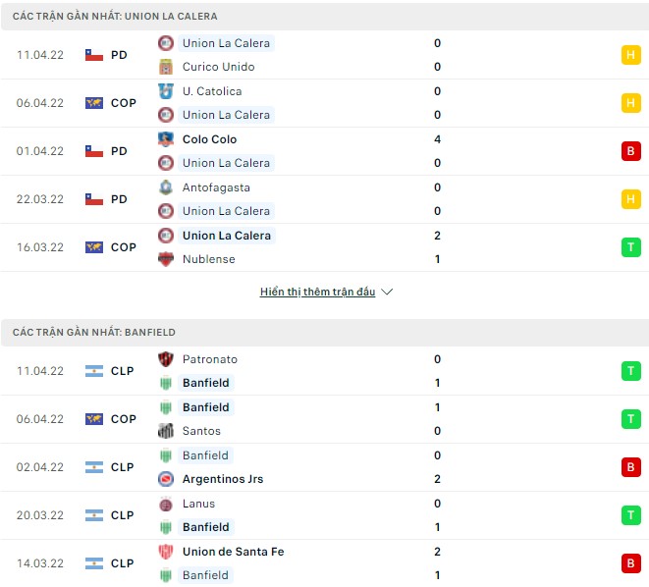This screenshot has width=649, height=587.
Task: Click the yellow H badge for Curico Unido match
Action: click(x=630, y=55)
